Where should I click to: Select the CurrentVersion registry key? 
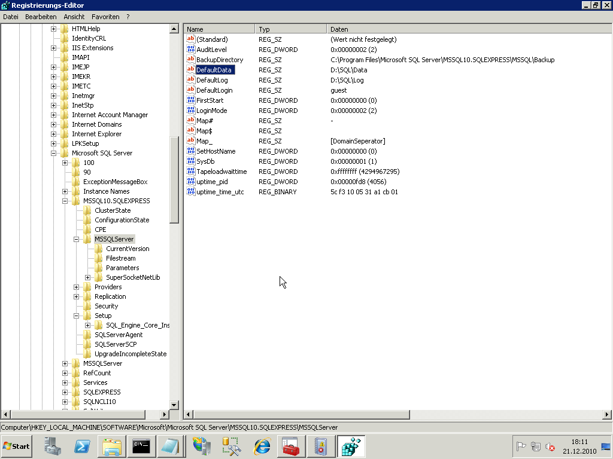(128, 249)
